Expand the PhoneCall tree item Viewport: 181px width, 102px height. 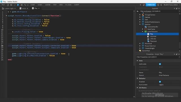pos(140,44)
